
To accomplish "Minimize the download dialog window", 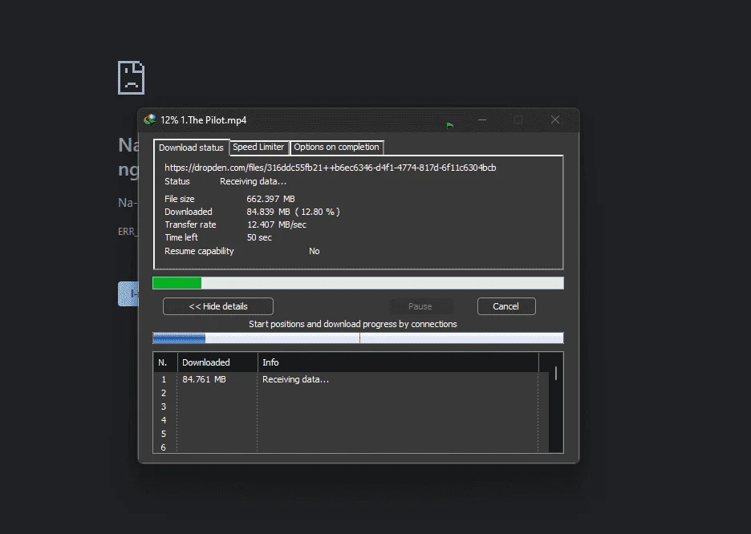I will pyautogui.click(x=482, y=119).
